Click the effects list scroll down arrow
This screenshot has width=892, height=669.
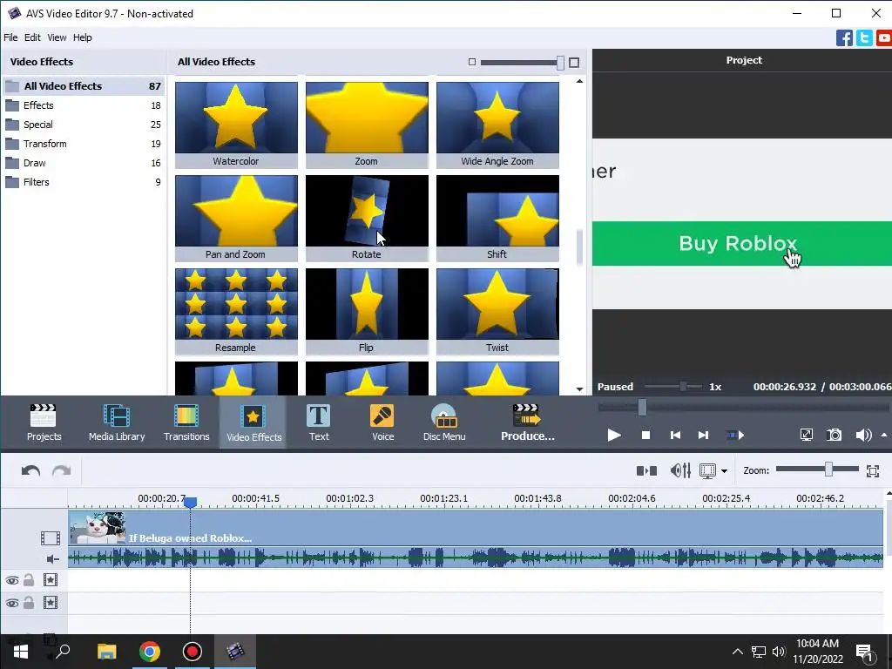pyautogui.click(x=579, y=389)
